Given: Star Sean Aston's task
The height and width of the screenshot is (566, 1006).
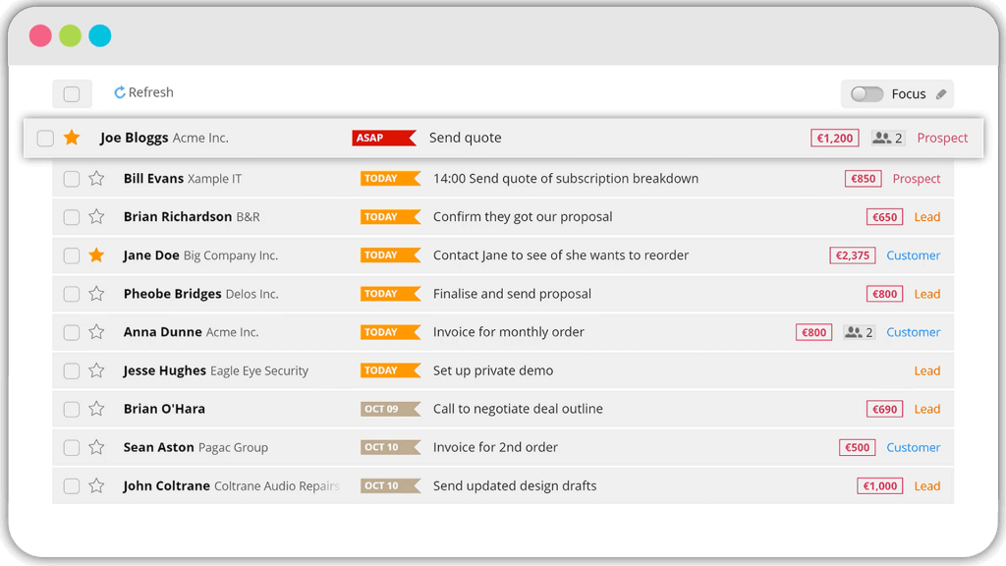Looking at the screenshot, I should pos(95,446).
